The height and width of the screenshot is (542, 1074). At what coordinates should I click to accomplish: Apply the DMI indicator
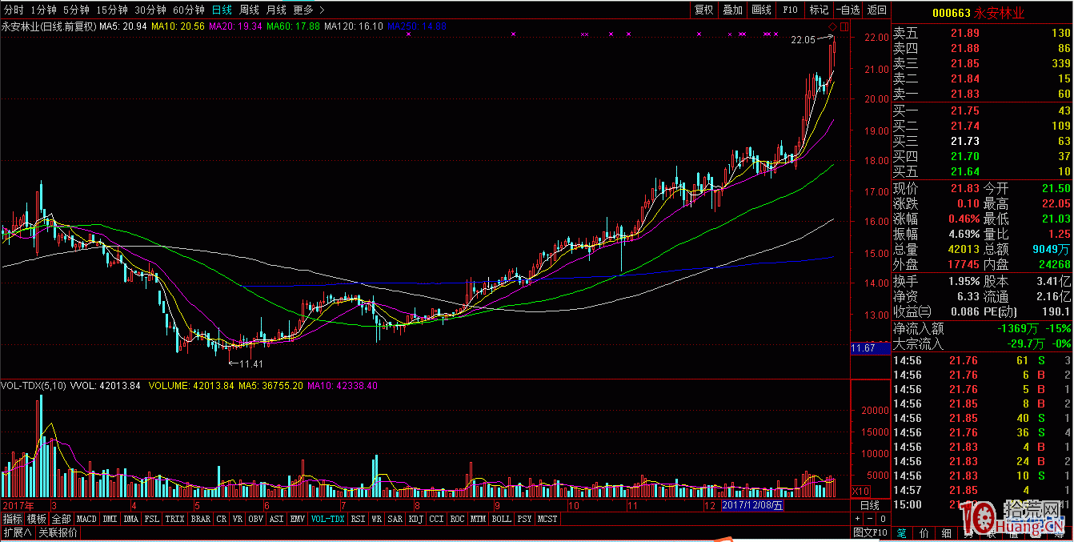click(110, 519)
